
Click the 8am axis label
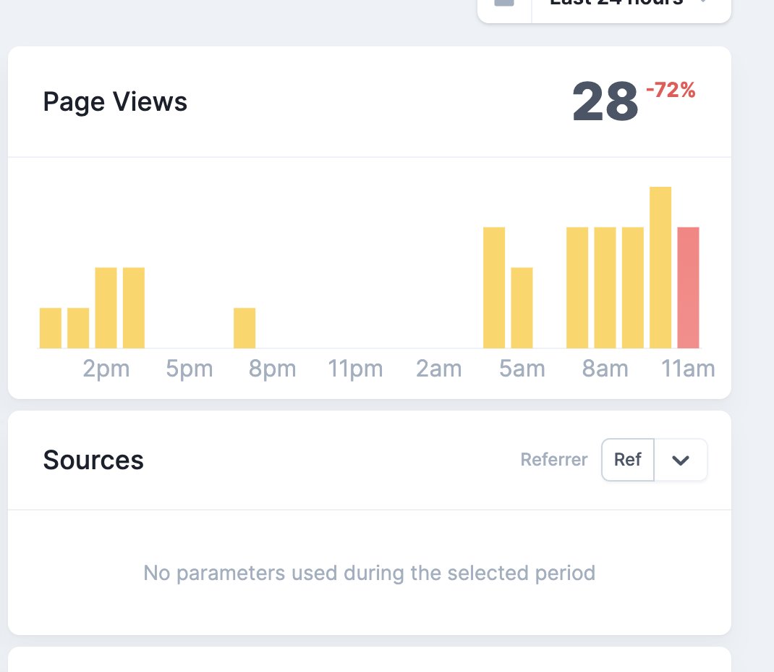(605, 369)
